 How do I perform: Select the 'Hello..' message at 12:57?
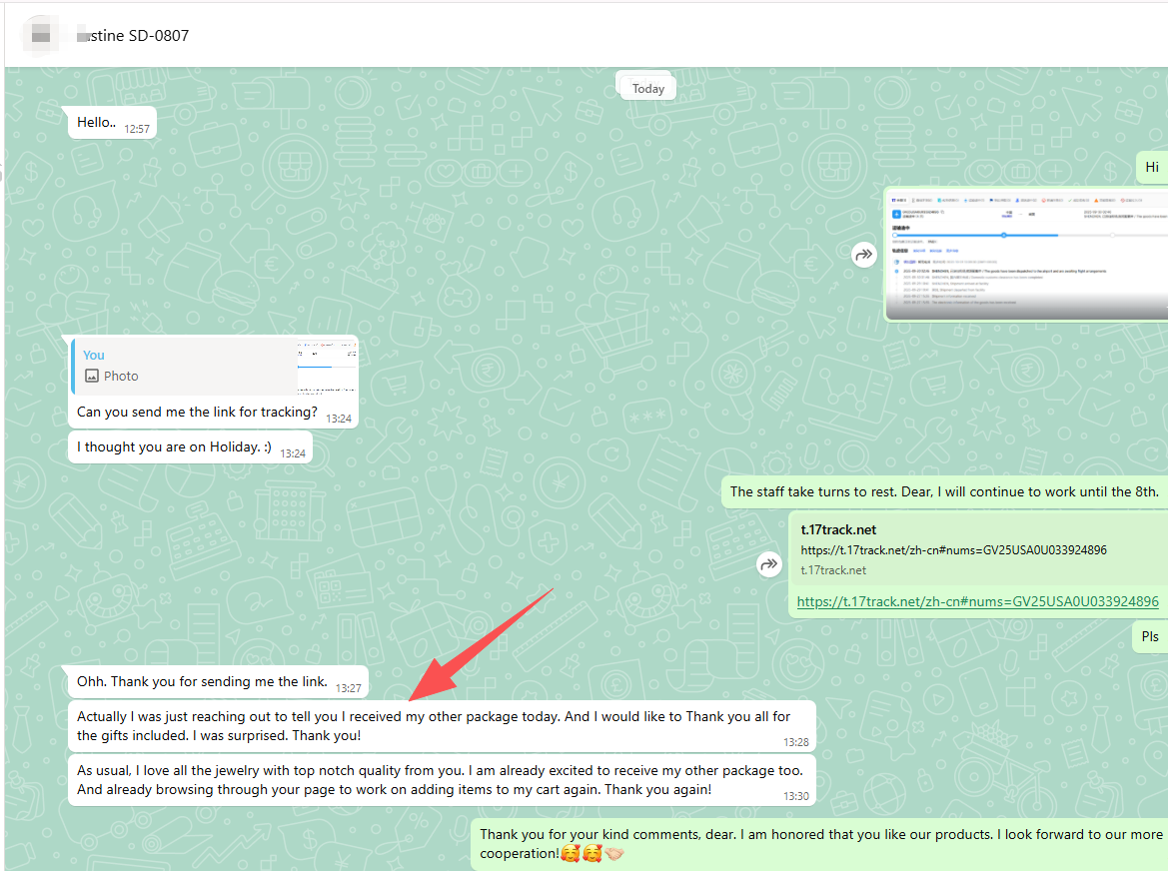[x=113, y=124]
